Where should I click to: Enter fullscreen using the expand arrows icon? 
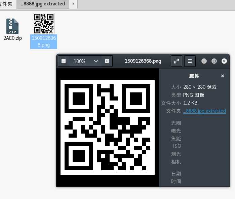tap(177, 61)
